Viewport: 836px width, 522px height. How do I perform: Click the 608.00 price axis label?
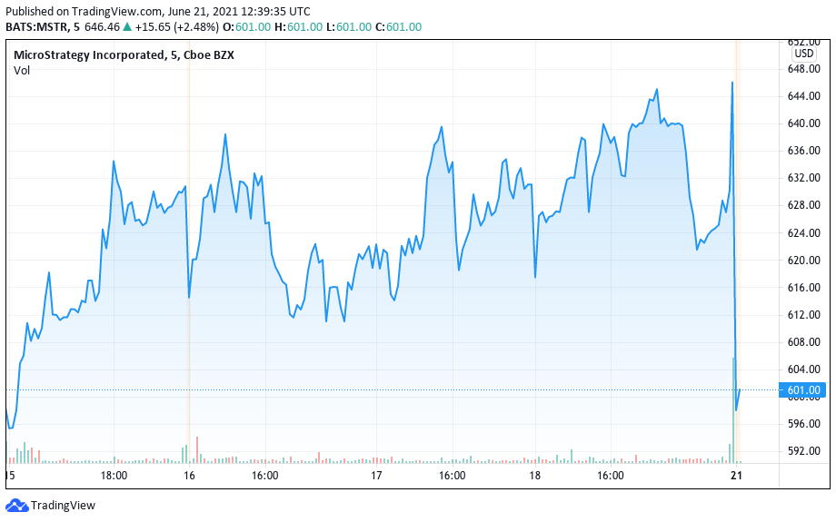803,342
